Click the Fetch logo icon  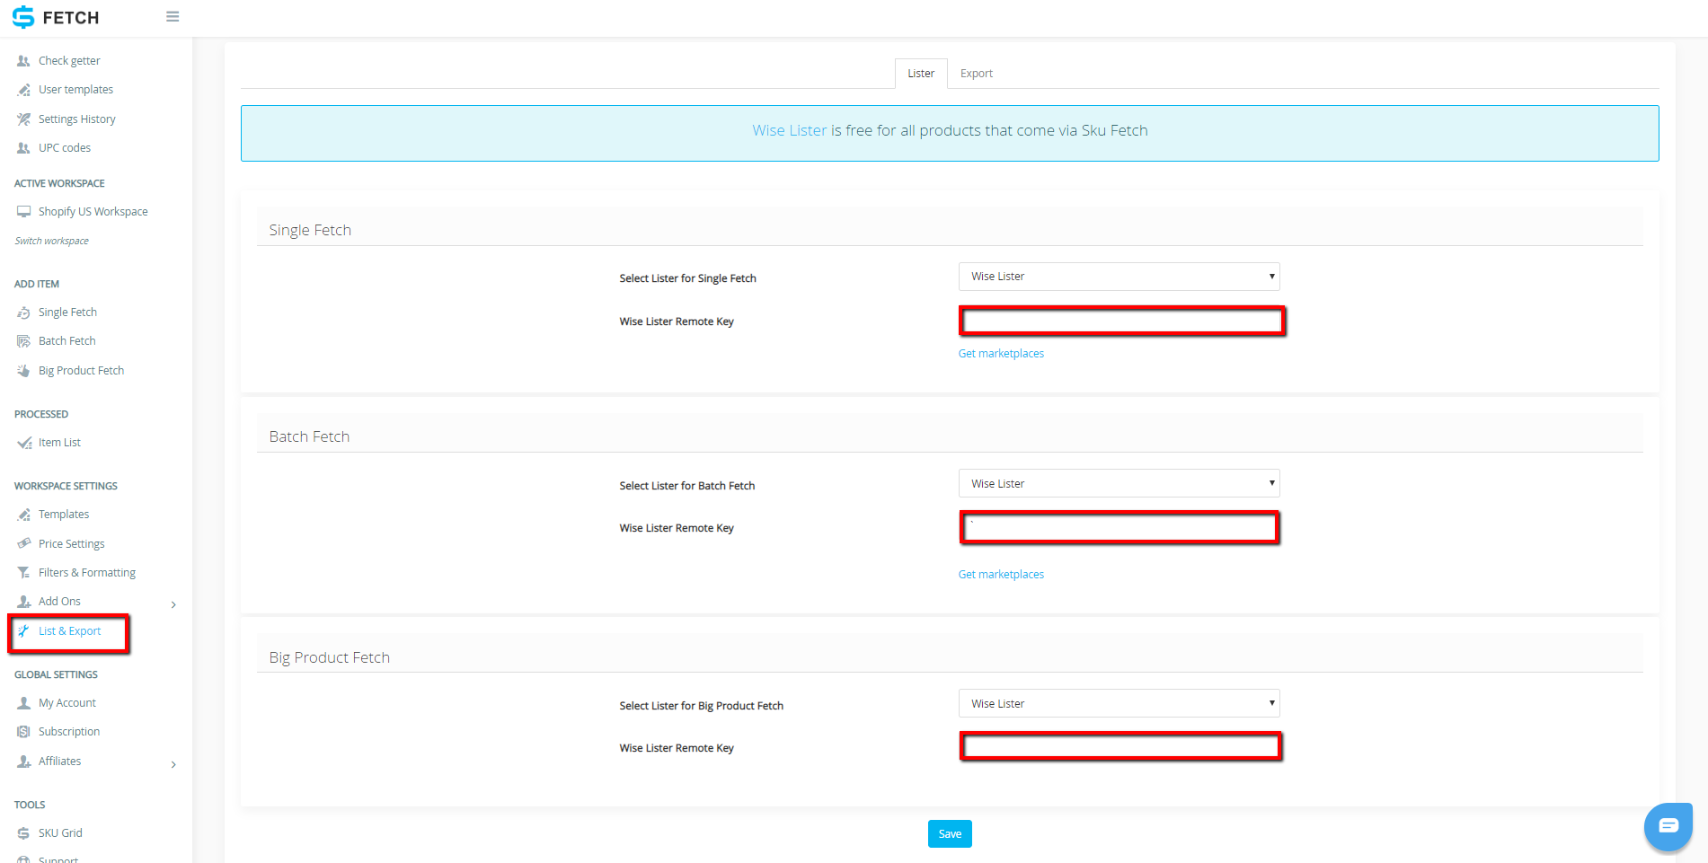[22, 17]
